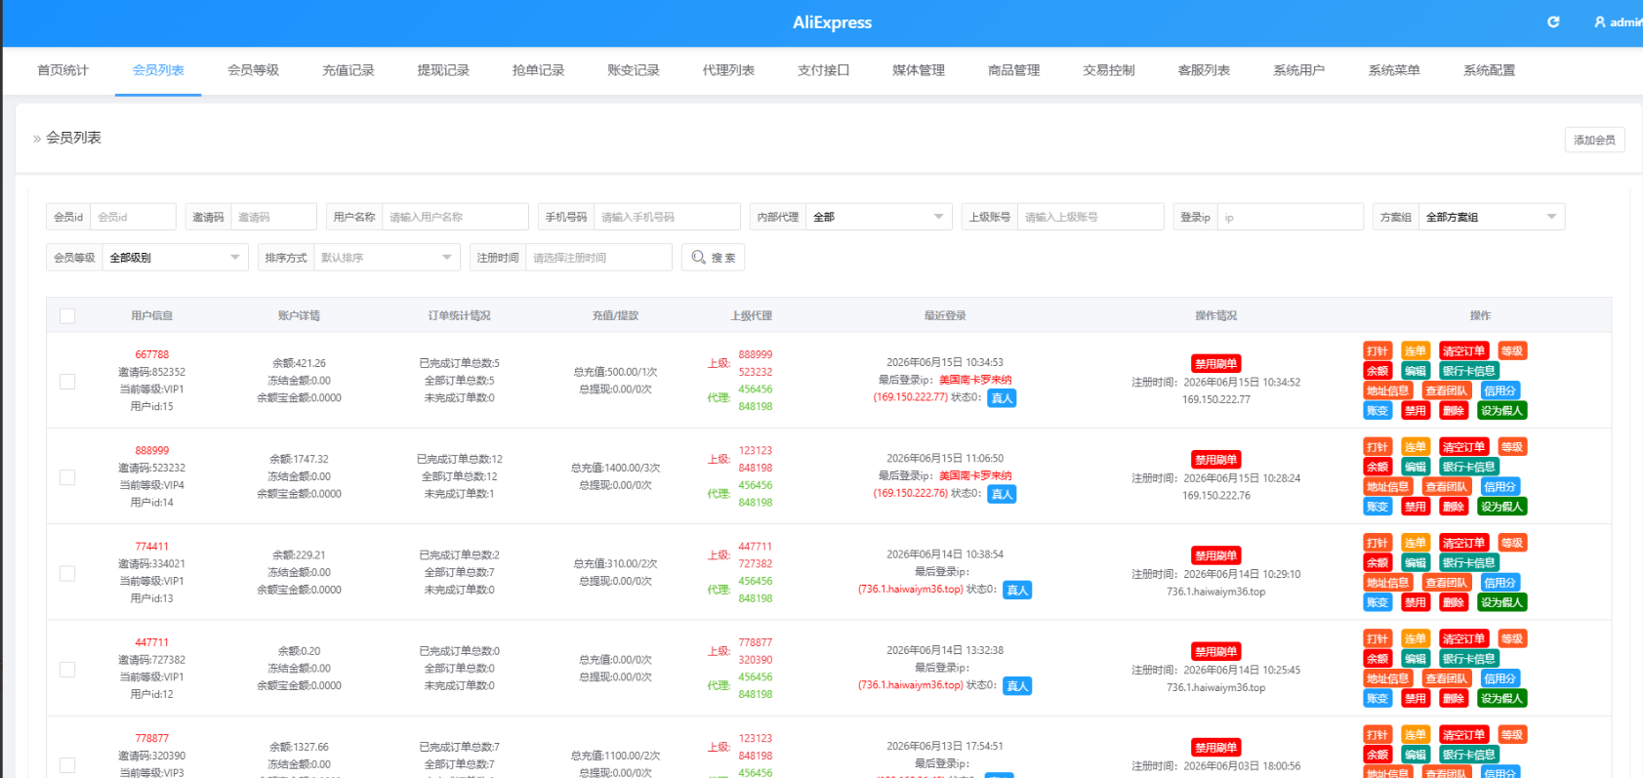
Task: Toggle the select-all checkbox in the table header
Action: pyautogui.click(x=67, y=315)
